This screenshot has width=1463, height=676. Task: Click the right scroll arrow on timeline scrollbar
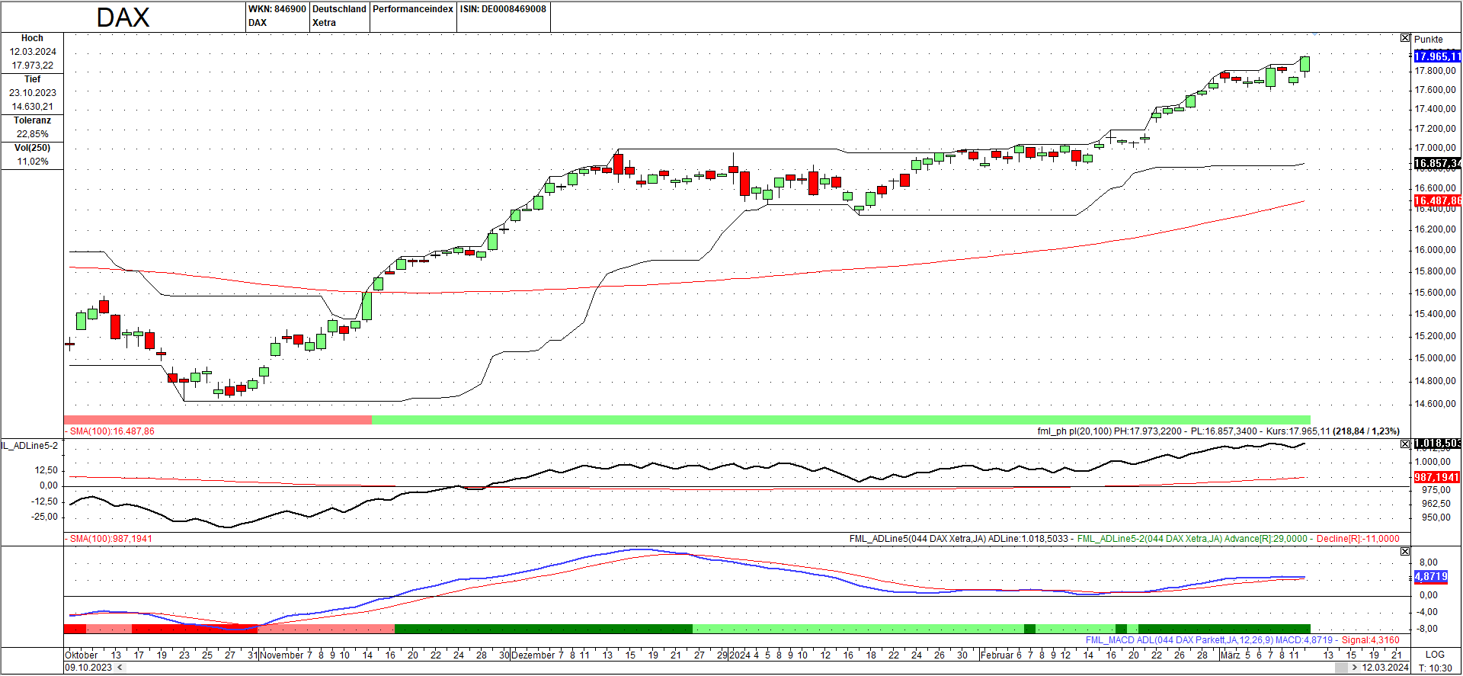point(1354,668)
